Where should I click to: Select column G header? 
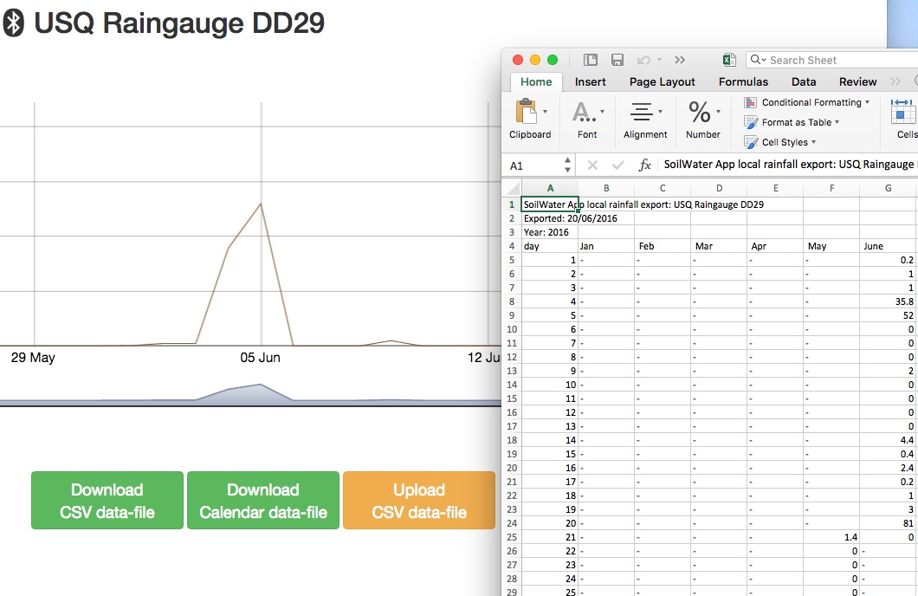889,188
